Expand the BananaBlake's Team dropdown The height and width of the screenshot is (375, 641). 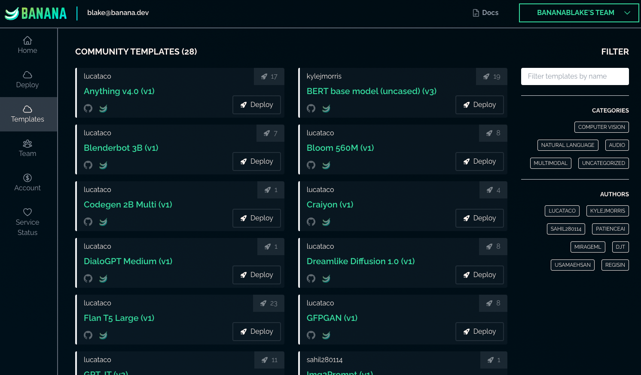pos(579,13)
